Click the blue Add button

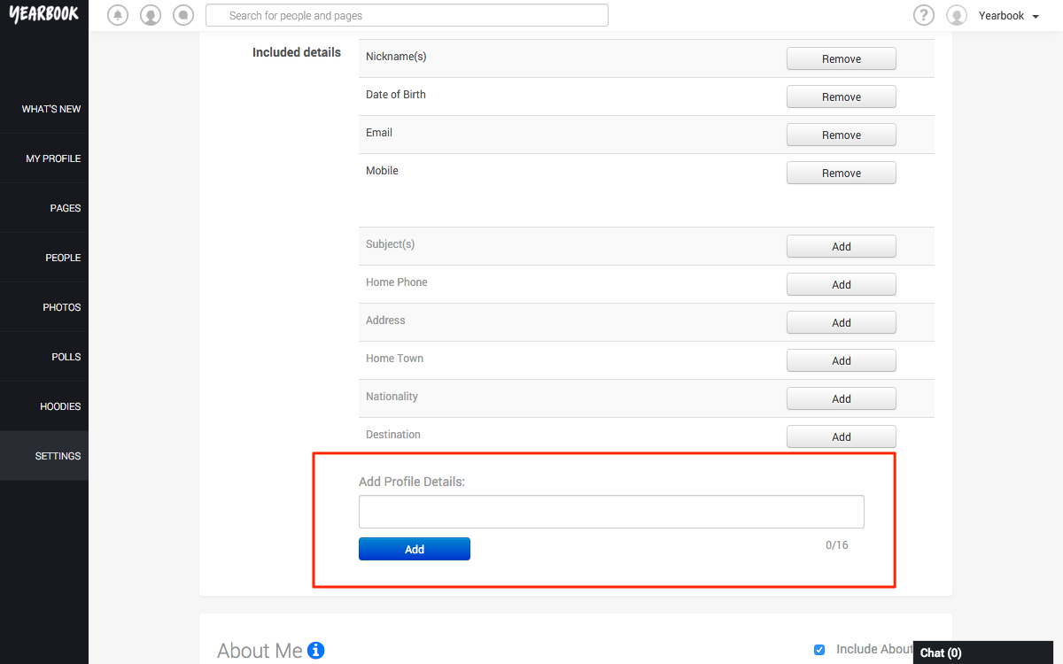(415, 549)
